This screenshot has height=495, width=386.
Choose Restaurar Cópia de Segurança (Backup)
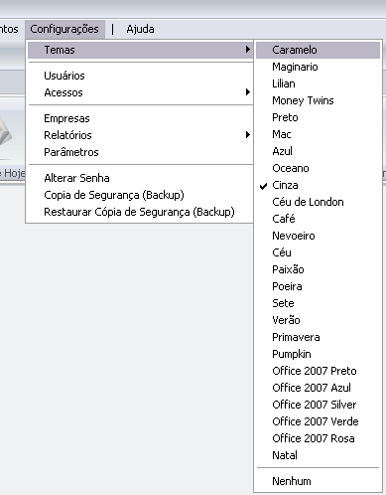tap(140, 212)
